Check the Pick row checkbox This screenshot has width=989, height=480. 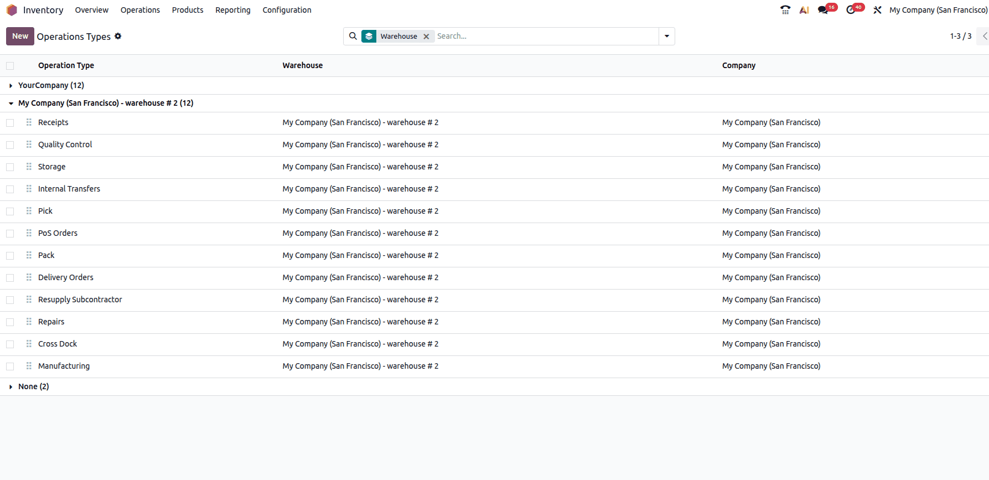point(10,211)
